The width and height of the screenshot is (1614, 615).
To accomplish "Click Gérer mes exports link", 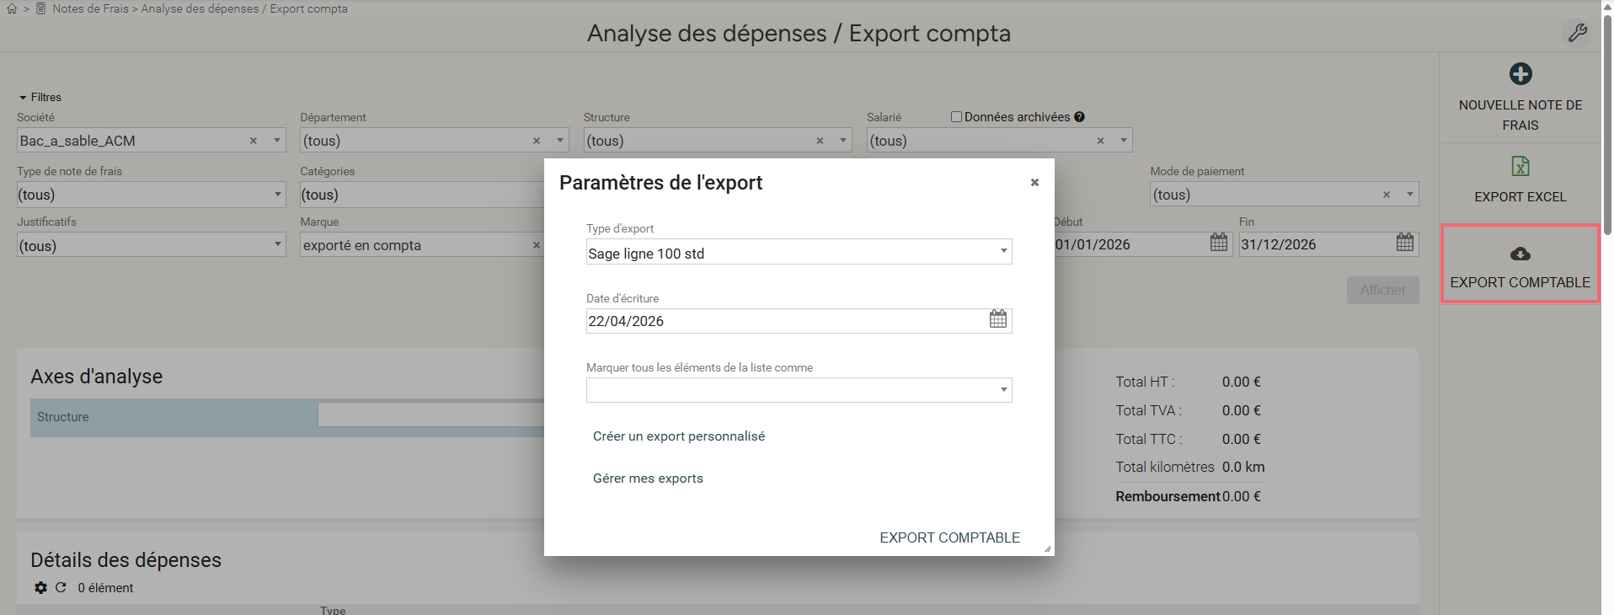I will [648, 479].
